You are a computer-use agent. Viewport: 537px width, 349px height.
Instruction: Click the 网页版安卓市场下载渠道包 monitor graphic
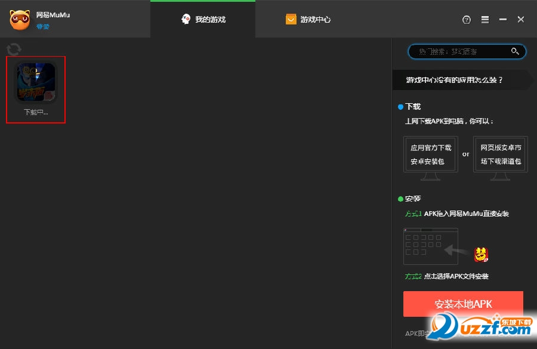point(501,158)
